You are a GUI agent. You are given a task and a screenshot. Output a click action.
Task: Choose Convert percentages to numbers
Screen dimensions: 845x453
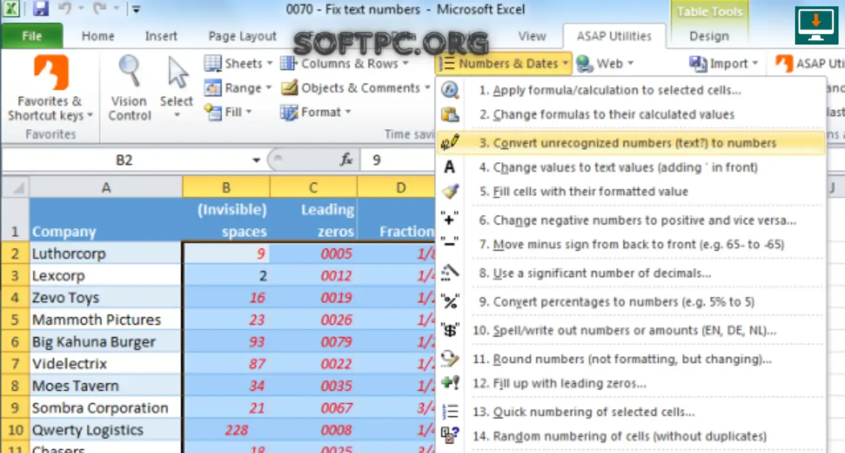(x=631, y=301)
